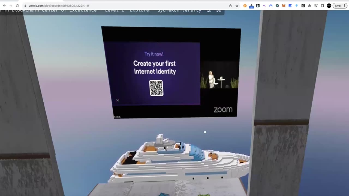Open the Chrome three-dot menu
349x196 pixels.
click(345, 6)
